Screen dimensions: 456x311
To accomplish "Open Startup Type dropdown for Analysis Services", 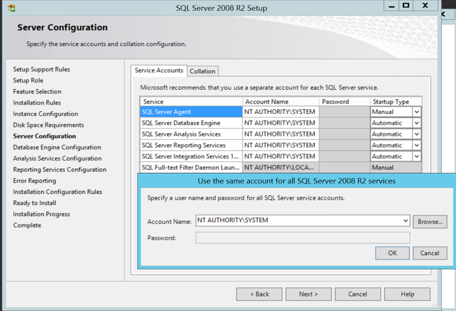I will pos(416,134).
